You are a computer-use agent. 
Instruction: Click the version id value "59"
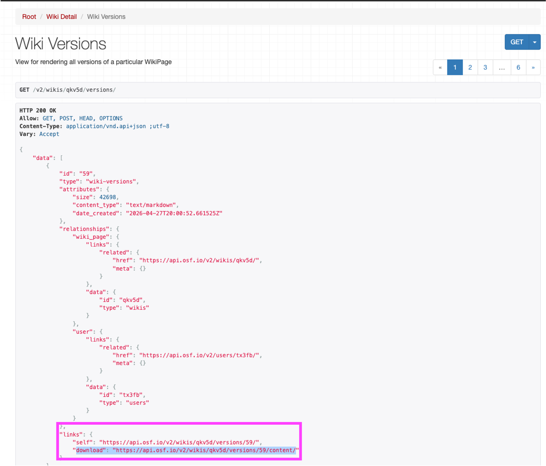coord(86,174)
